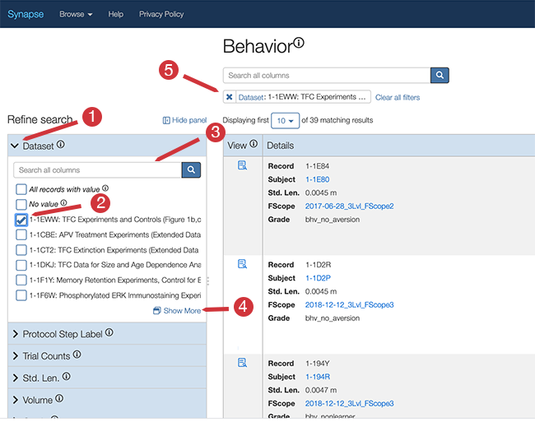Screen dimensions: 535x422
Task: Click the Dataset facet search magnifier button
Action: [191, 169]
